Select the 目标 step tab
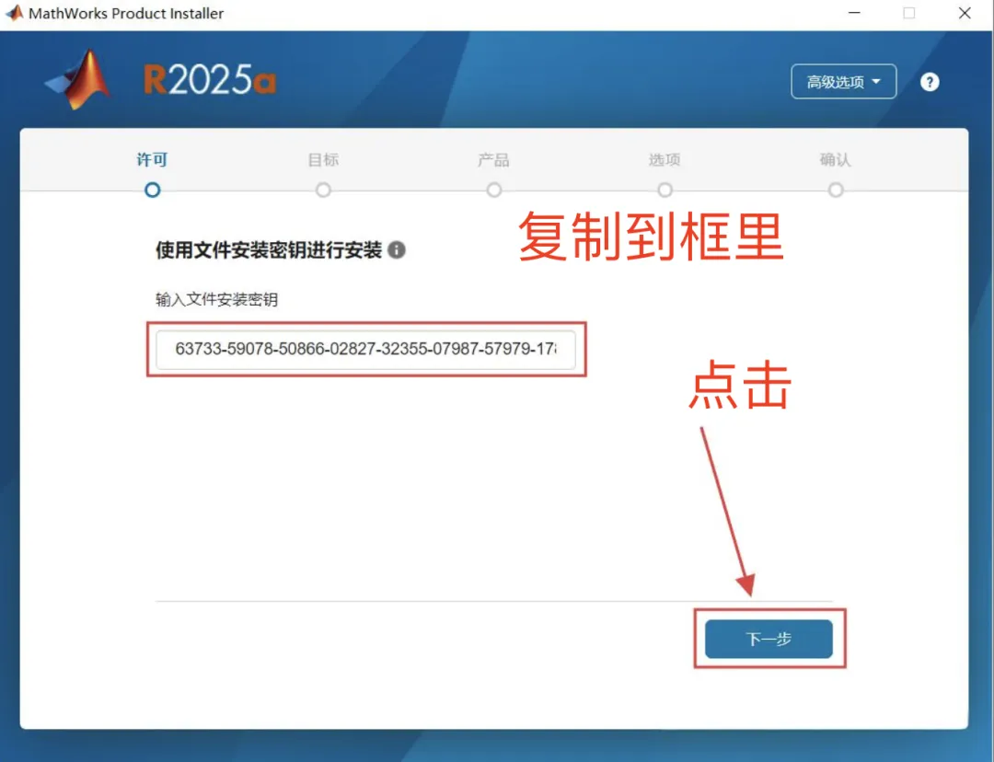Image resolution: width=994 pixels, height=762 pixels. pos(323,160)
